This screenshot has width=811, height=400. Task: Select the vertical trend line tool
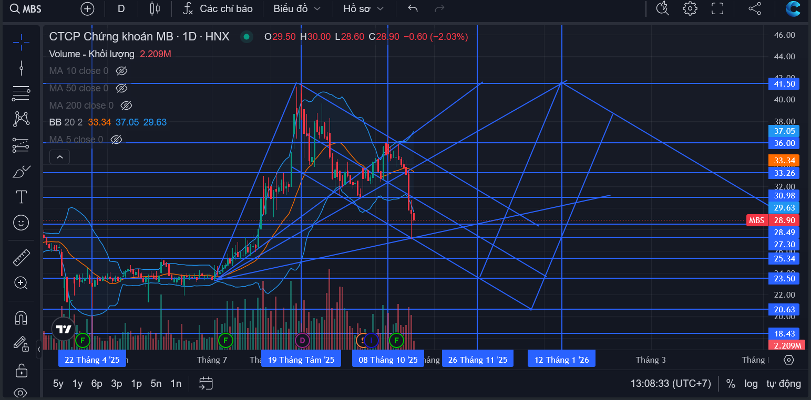tap(21, 68)
